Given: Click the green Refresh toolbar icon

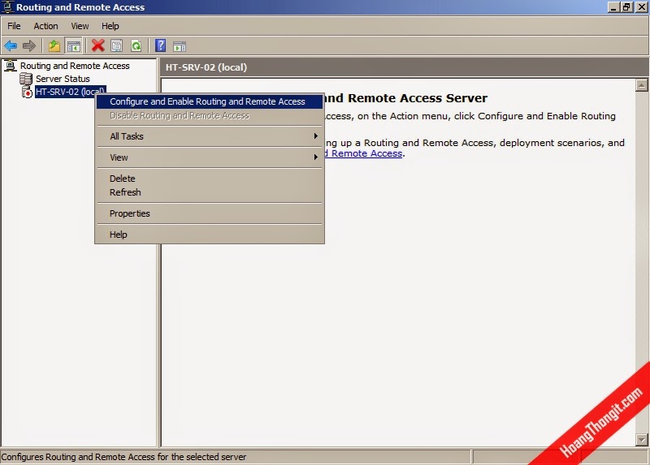Looking at the screenshot, I should 136,45.
